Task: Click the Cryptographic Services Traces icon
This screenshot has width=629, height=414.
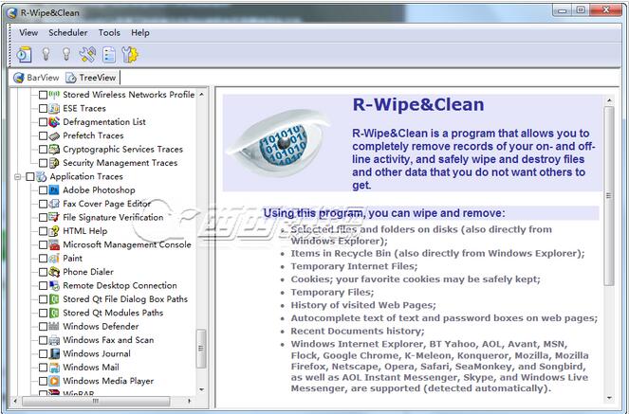Action: pyautogui.click(x=54, y=149)
